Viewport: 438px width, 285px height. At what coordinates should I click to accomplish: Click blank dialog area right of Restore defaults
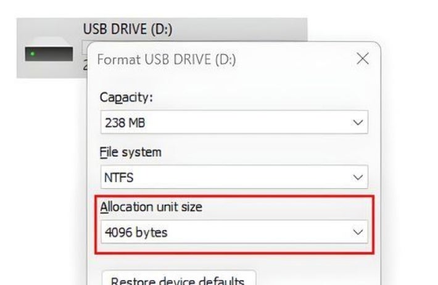(315, 278)
